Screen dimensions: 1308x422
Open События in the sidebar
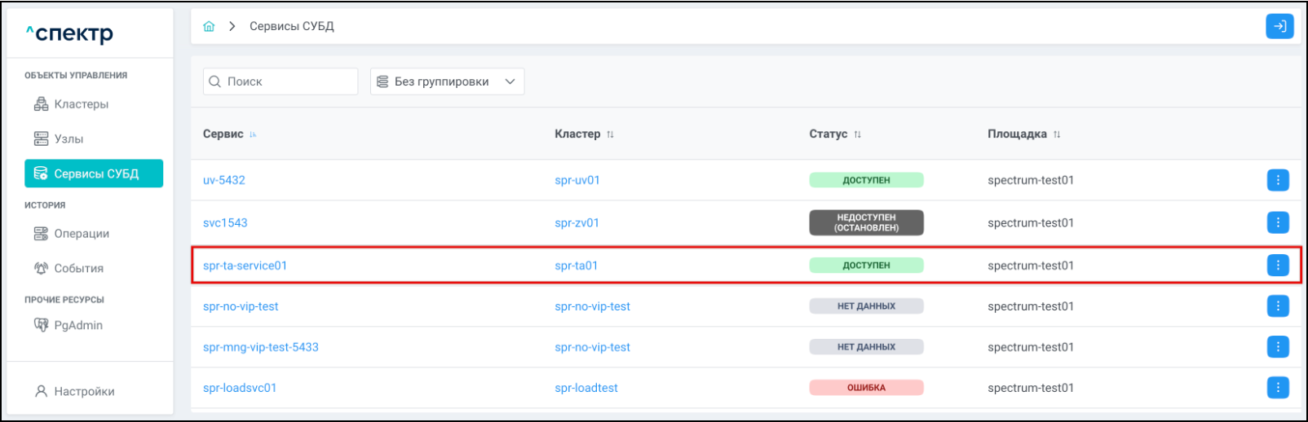[x=78, y=269]
